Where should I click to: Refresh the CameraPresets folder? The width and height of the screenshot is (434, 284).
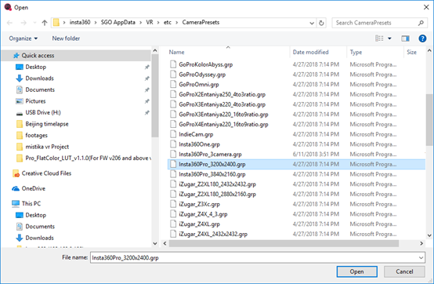[321, 23]
